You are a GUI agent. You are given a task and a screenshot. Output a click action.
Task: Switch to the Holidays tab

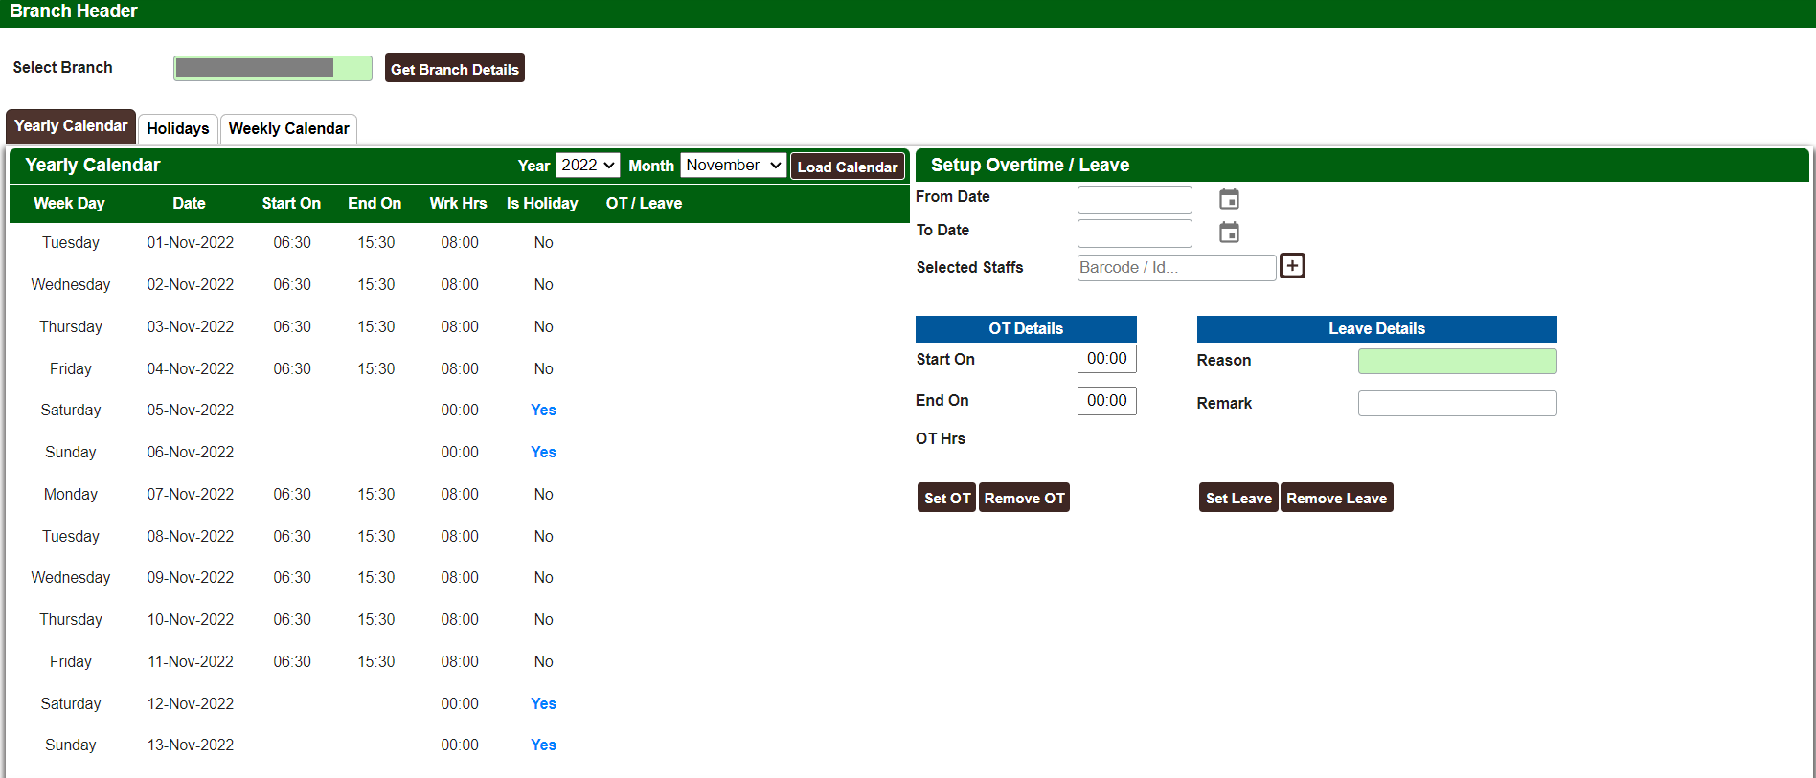coord(177,129)
